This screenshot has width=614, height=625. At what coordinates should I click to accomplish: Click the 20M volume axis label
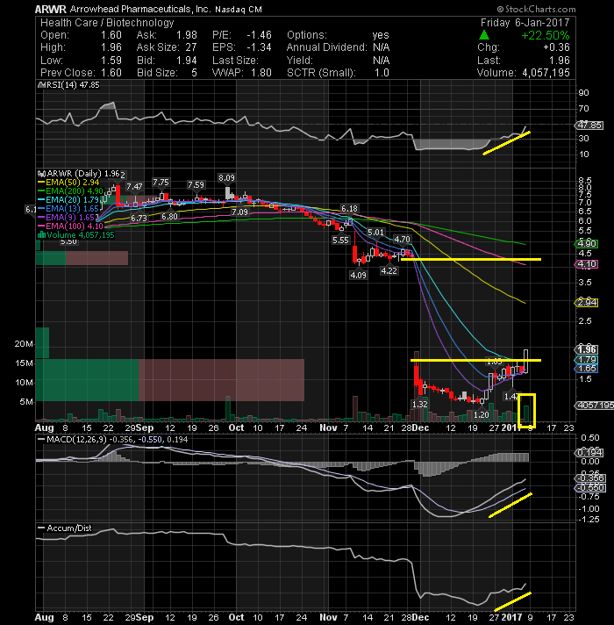point(24,343)
